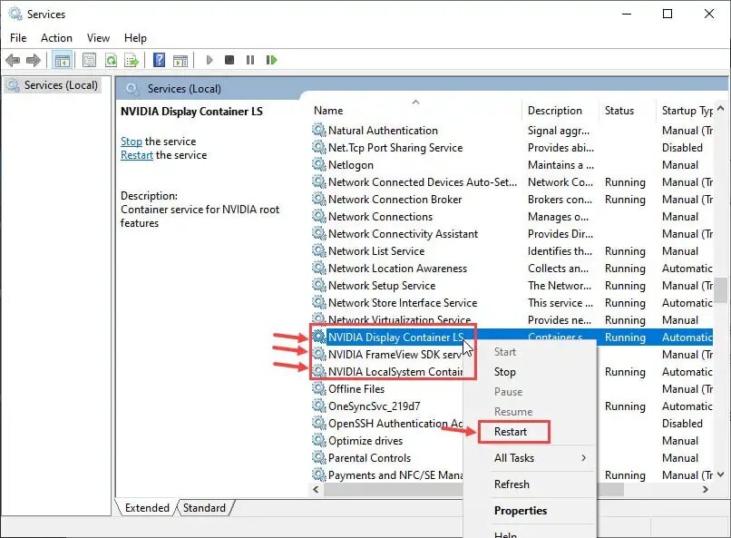731x538 pixels.
Task: Click the Services app icon in title bar
Action: click(x=15, y=14)
